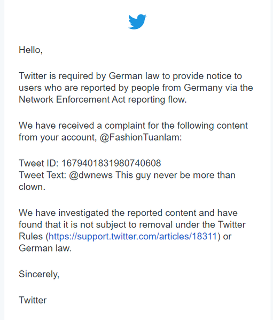Click the word "clown." in tweet text
273x320 pixels.
coord(32,187)
